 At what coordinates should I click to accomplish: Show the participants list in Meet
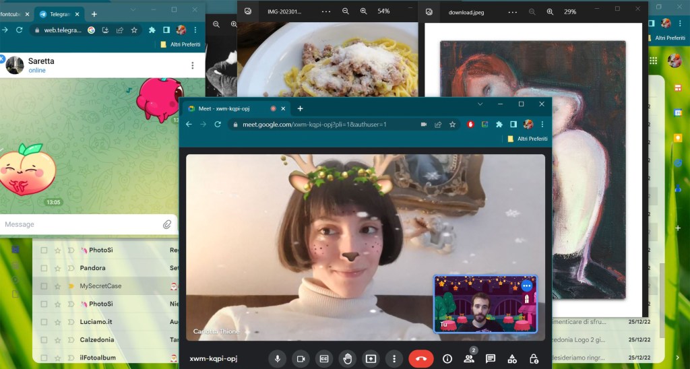469,359
